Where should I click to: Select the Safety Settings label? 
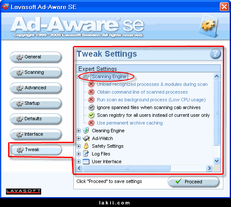(x=108, y=146)
